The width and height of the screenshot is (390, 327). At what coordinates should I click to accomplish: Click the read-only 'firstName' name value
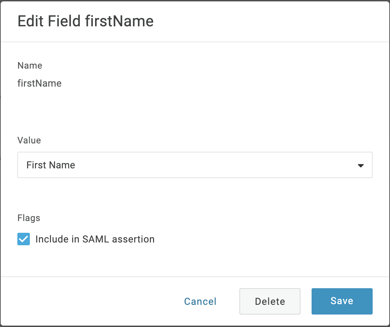tap(39, 83)
